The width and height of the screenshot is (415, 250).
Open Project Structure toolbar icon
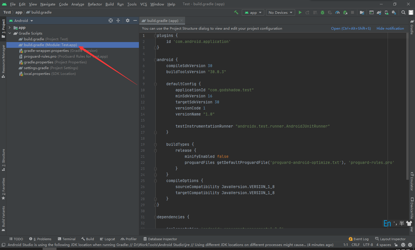coord(362,12)
